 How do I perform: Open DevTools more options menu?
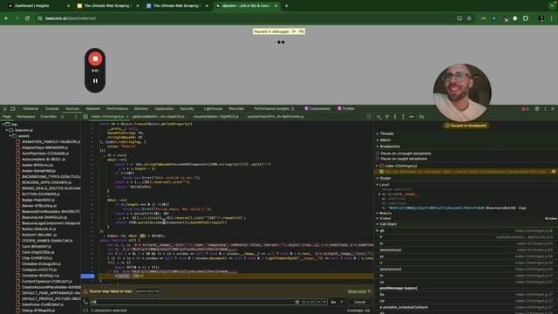545,109
